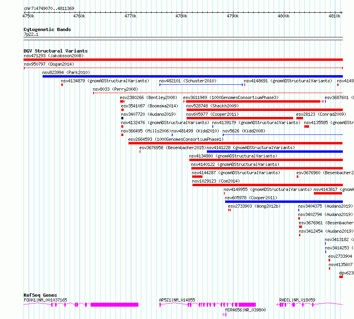
Task: Open nsv528748 (Shaikh2009) variant label
Action: [x=212, y=106]
